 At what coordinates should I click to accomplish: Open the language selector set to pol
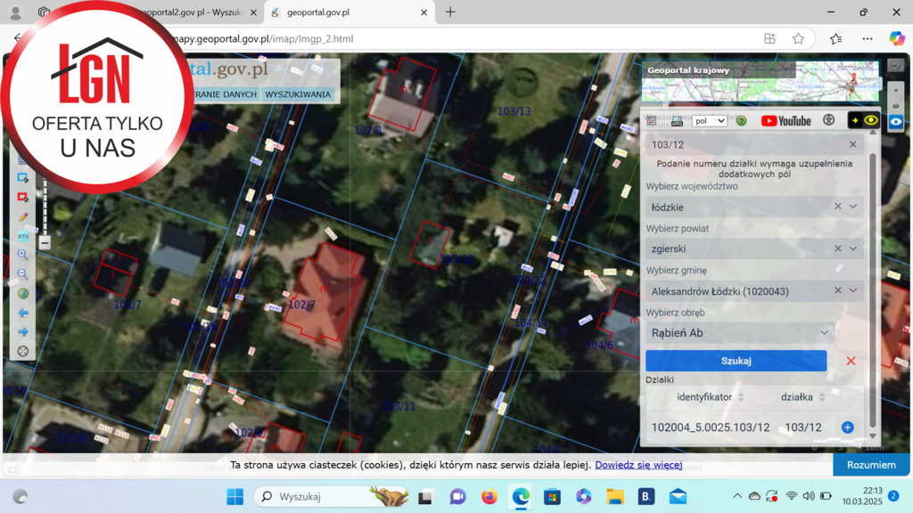(710, 120)
